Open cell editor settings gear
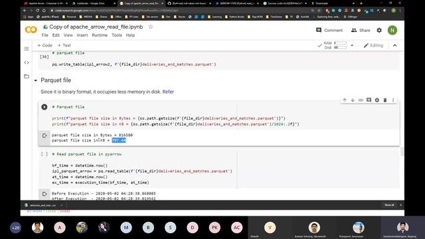Viewport: 425px width, 239px height. coord(377,100)
